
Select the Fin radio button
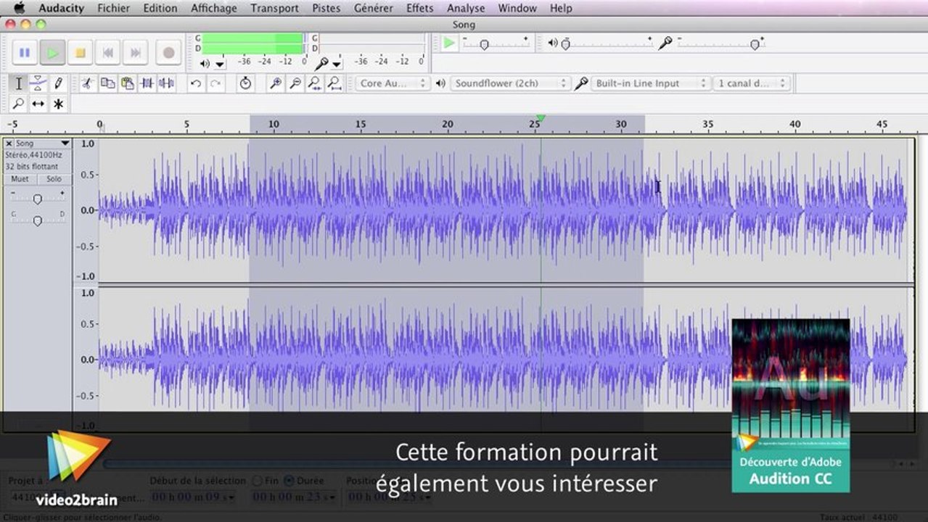[258, 480]
